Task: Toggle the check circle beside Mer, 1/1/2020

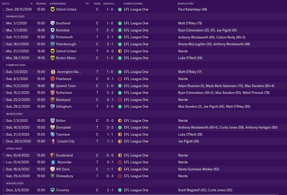Action: tap(4, 23)
